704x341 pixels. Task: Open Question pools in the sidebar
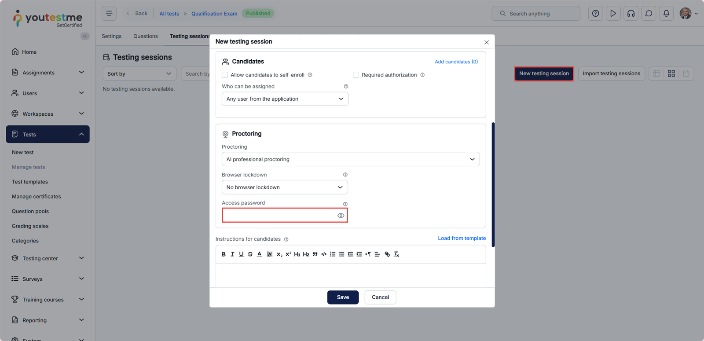[x=30, y=211]
